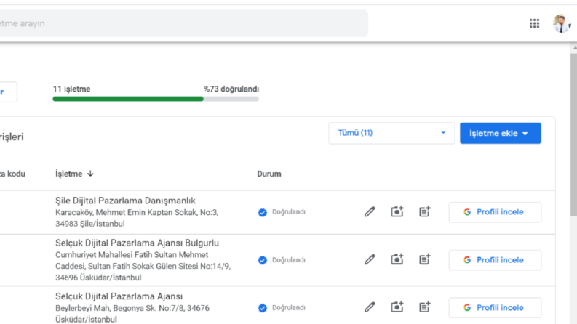Click verified badge of Şile Dijital Pazarlama
The width and height of the screenshot is (577, 324).
click(x=263, y=212)
